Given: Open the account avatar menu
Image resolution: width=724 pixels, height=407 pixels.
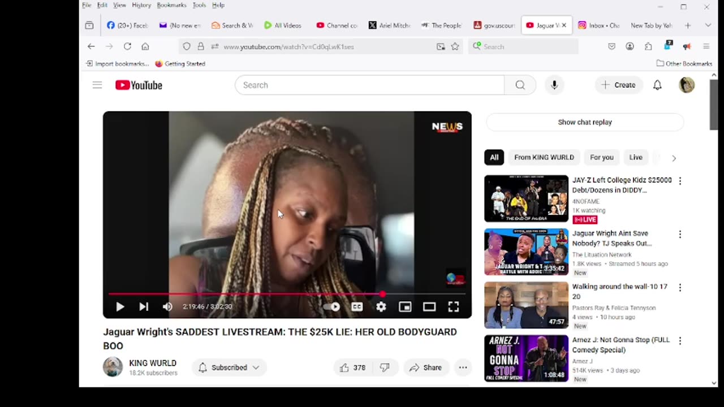Looking at the screenshot, I should click(x=687, y=85).
